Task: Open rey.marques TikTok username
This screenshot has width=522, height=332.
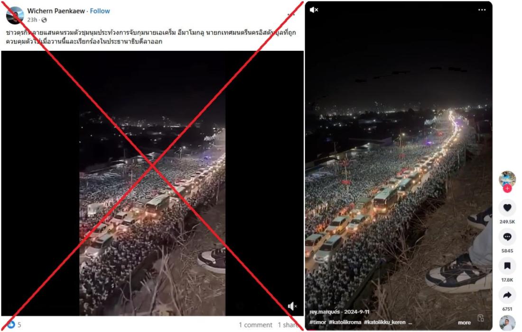Action: click(325, 312)
